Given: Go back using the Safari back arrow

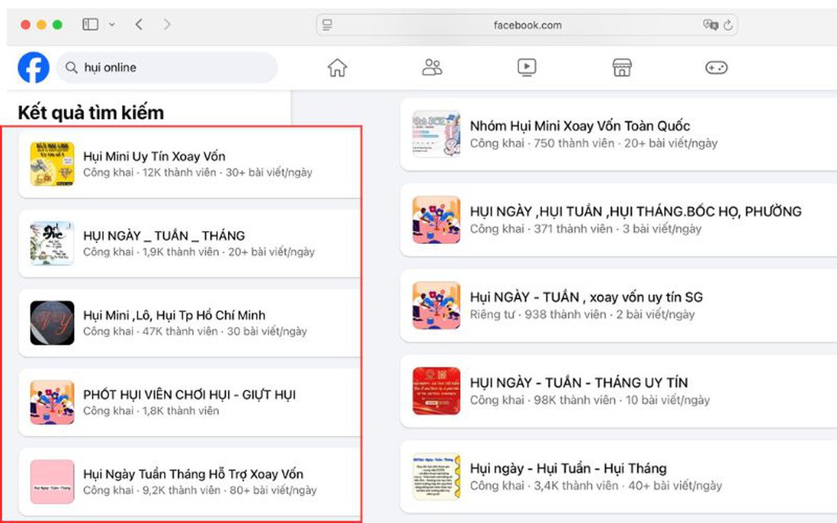Looking at the screenshot, I should click(139, 24).
